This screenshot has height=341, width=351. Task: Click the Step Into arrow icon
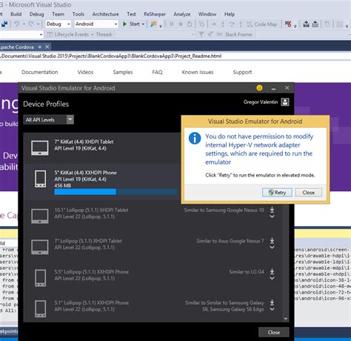pos(213,24)
